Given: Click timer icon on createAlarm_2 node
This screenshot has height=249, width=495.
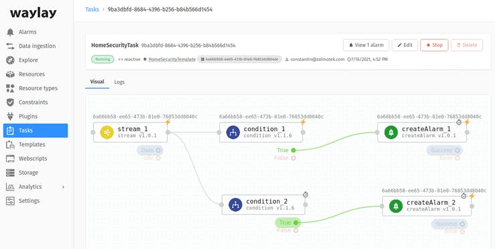Looking at the screenshot, I should click(464, 196).
